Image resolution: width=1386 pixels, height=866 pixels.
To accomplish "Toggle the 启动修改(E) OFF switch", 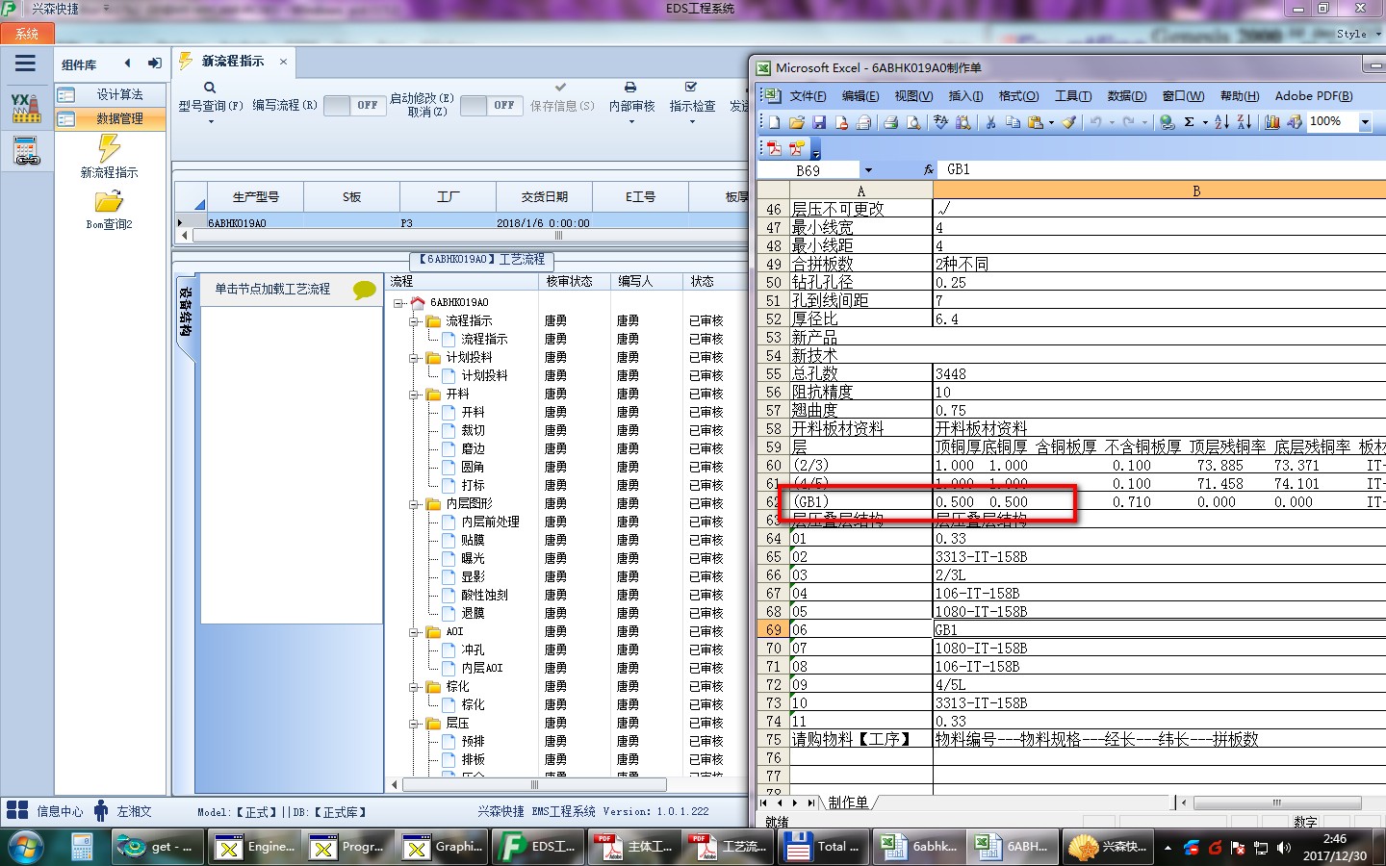I will pyautogui.click(x=491, y=106).
